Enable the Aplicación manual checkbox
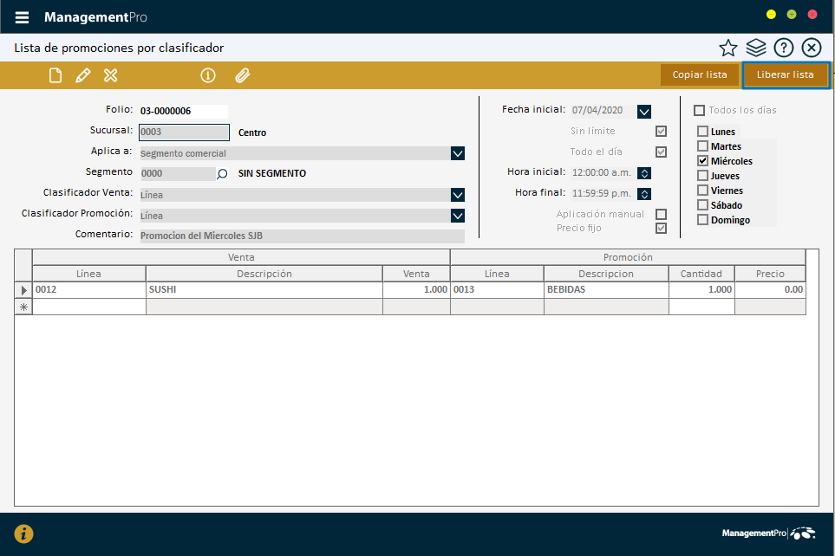The height and width of the screenshot is (556, 835). click(661, 215)
